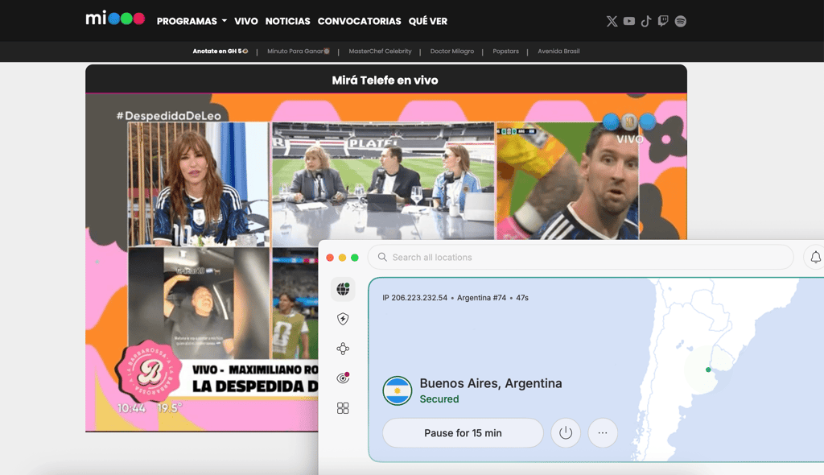Open the Popstars link
824x475 pixels.
click(505, 51)
